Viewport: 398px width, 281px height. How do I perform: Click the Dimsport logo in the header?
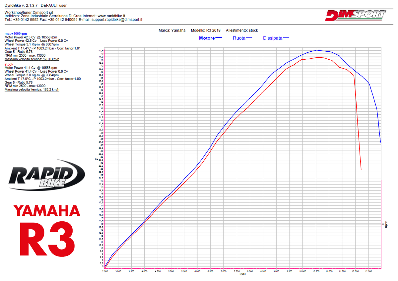pyautogui.click(x=356, y=15)
